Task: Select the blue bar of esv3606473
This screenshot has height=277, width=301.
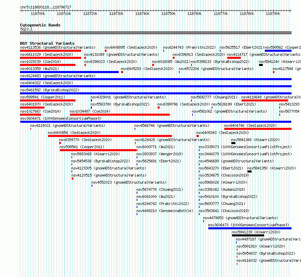Action: (250, 228)
